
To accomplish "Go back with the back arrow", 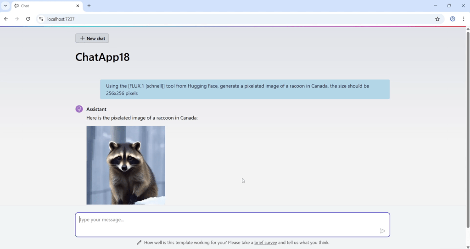I will click(6, 19).
